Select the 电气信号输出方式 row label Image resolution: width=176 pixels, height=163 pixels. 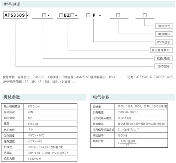coord(103,130)
